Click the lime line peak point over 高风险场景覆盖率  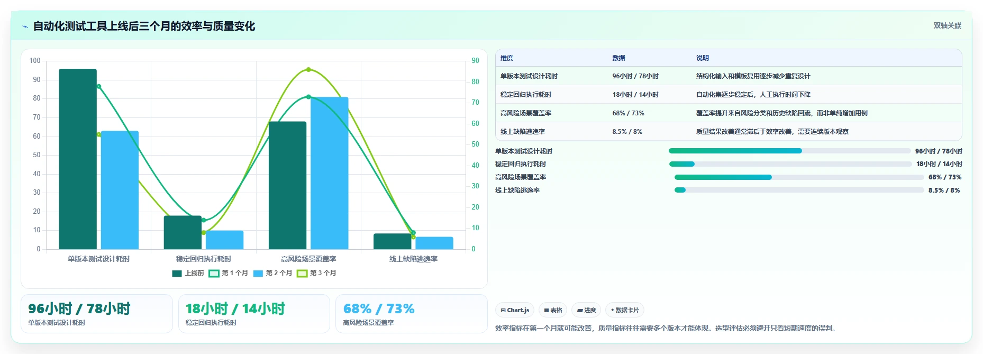tap(308, 70)
